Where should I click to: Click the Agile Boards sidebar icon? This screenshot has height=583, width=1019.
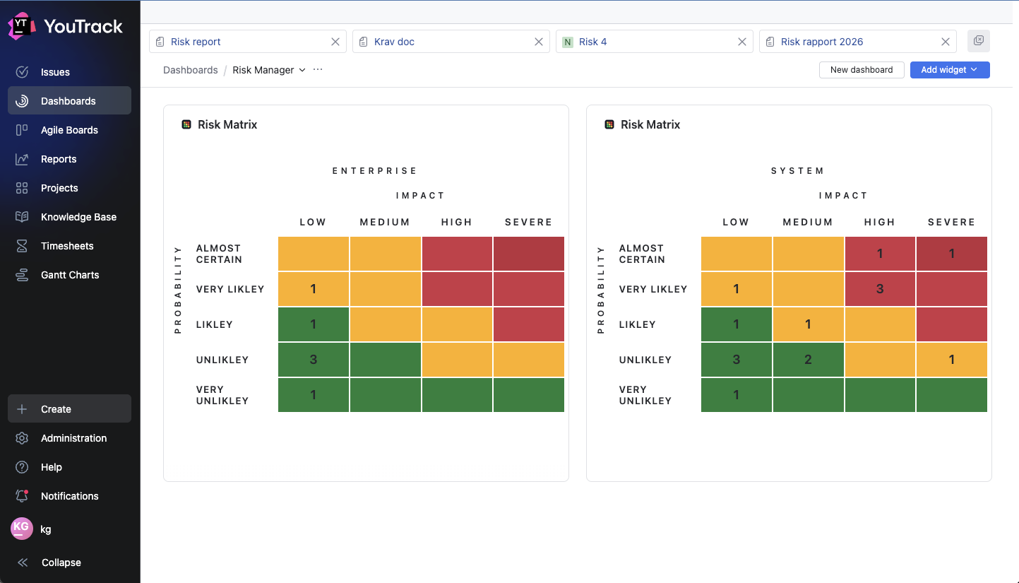pyautogui.click(x=22, y=130)
